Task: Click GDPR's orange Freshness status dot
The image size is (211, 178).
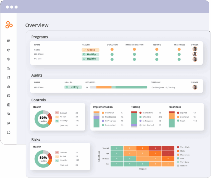Action: [x=179, y=49]
